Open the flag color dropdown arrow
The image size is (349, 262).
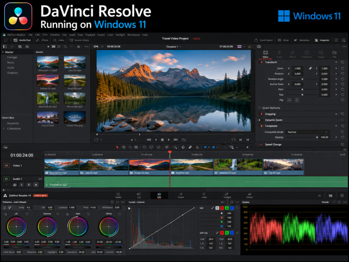pos(209,147)
